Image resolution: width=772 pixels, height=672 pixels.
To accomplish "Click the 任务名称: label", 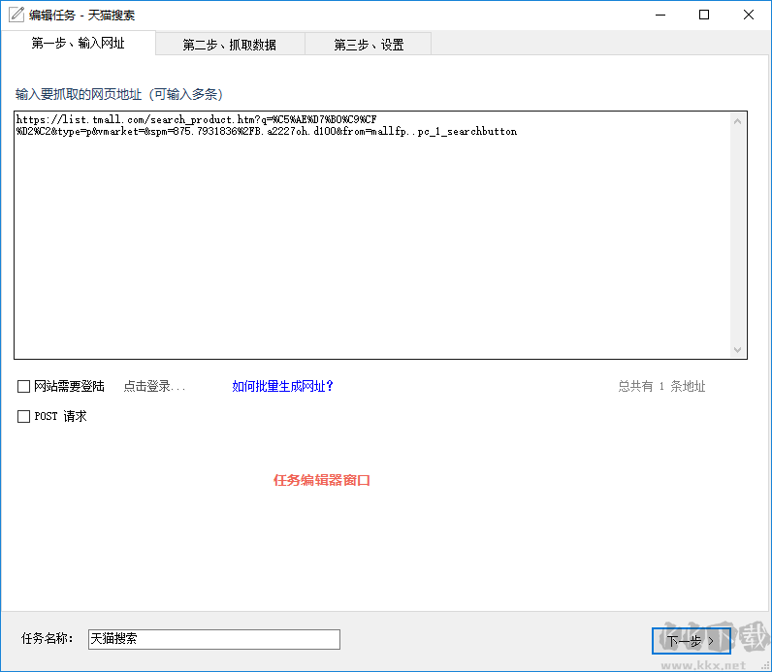I will [x=48, y=638].
